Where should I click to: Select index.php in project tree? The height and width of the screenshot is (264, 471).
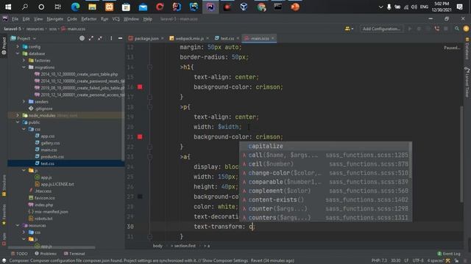pos(43,205)
